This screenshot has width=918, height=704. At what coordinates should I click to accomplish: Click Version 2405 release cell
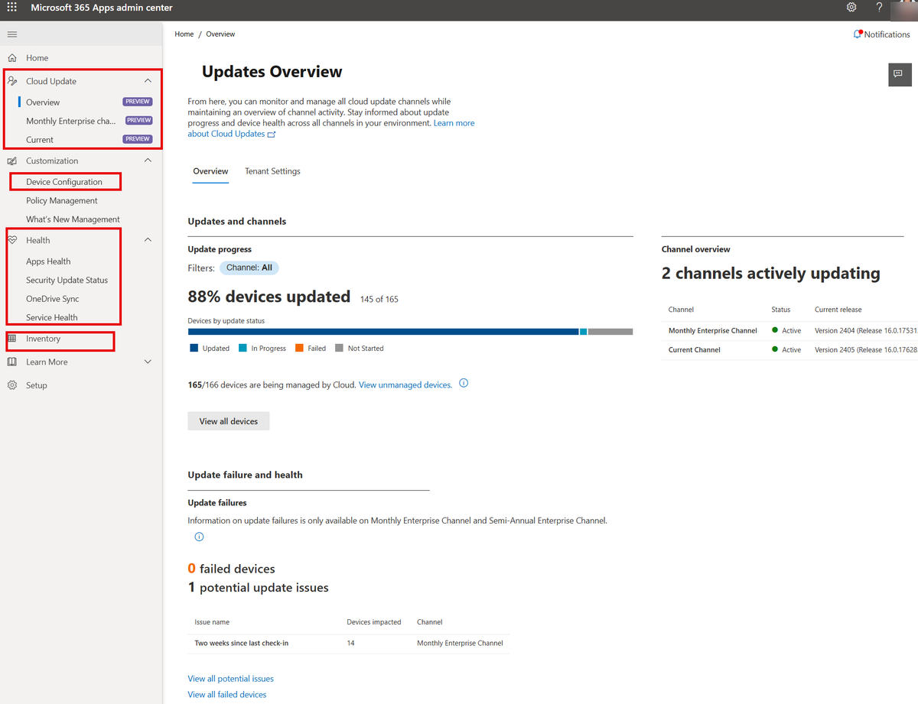click(x=866, y=350)
